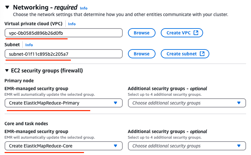The width and height of the screenshot is (251, 155).
Task: Open Core and task EMR-managed security group dropdown
Action: click(64, 146)
